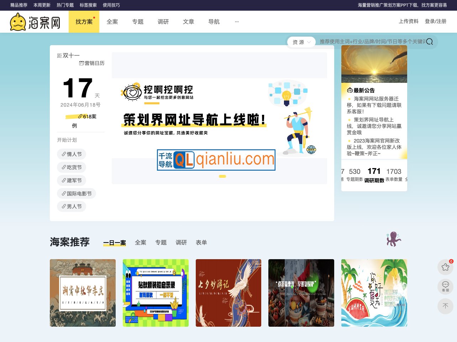Expand the ··· more navigation menu
The image size is (457, 342).
tap(236, 22)
